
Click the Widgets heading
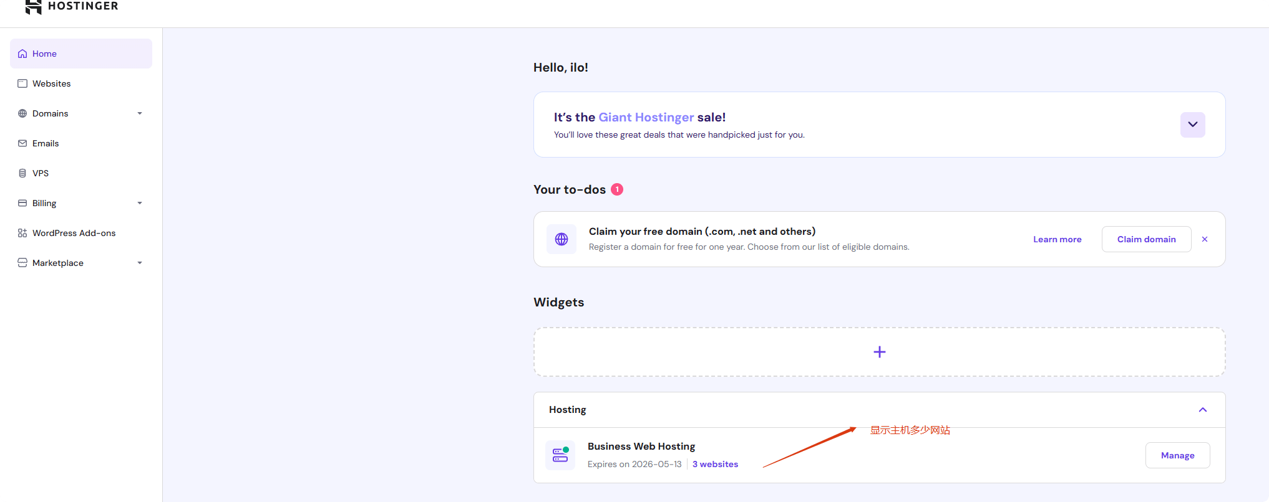click(x=559, y=302)
